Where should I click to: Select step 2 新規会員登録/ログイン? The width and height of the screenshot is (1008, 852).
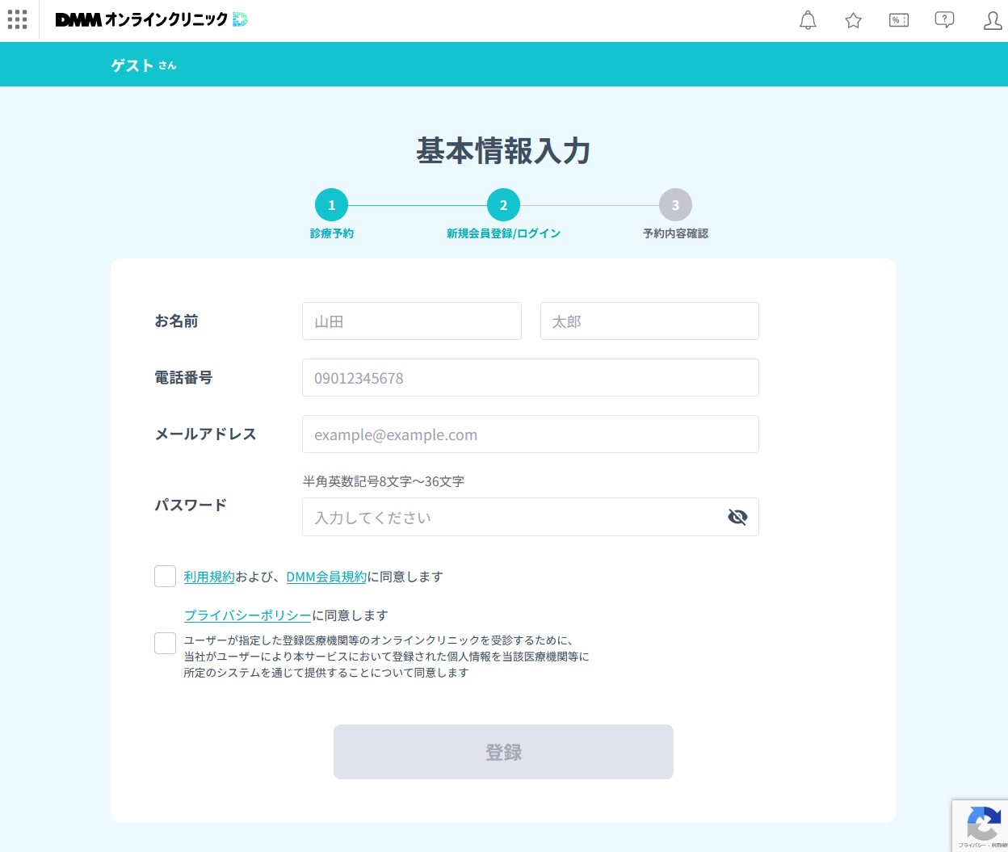pyautogui.click(x=503, y=205)
